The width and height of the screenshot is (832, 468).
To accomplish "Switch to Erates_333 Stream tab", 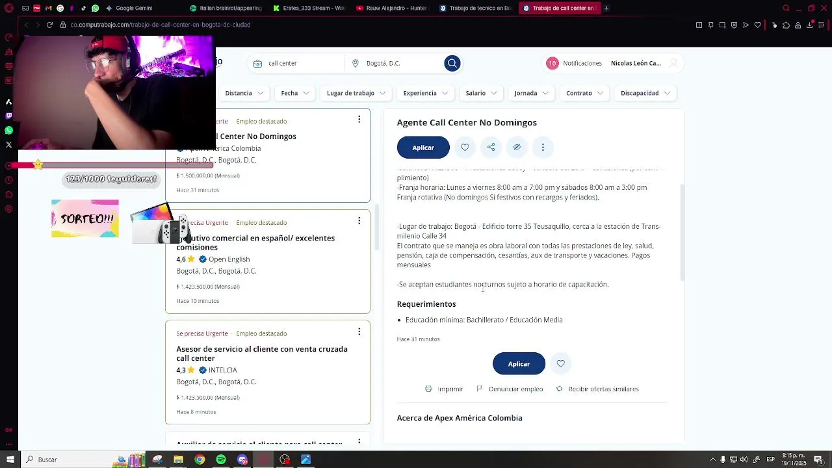I will tap(311, 8).
